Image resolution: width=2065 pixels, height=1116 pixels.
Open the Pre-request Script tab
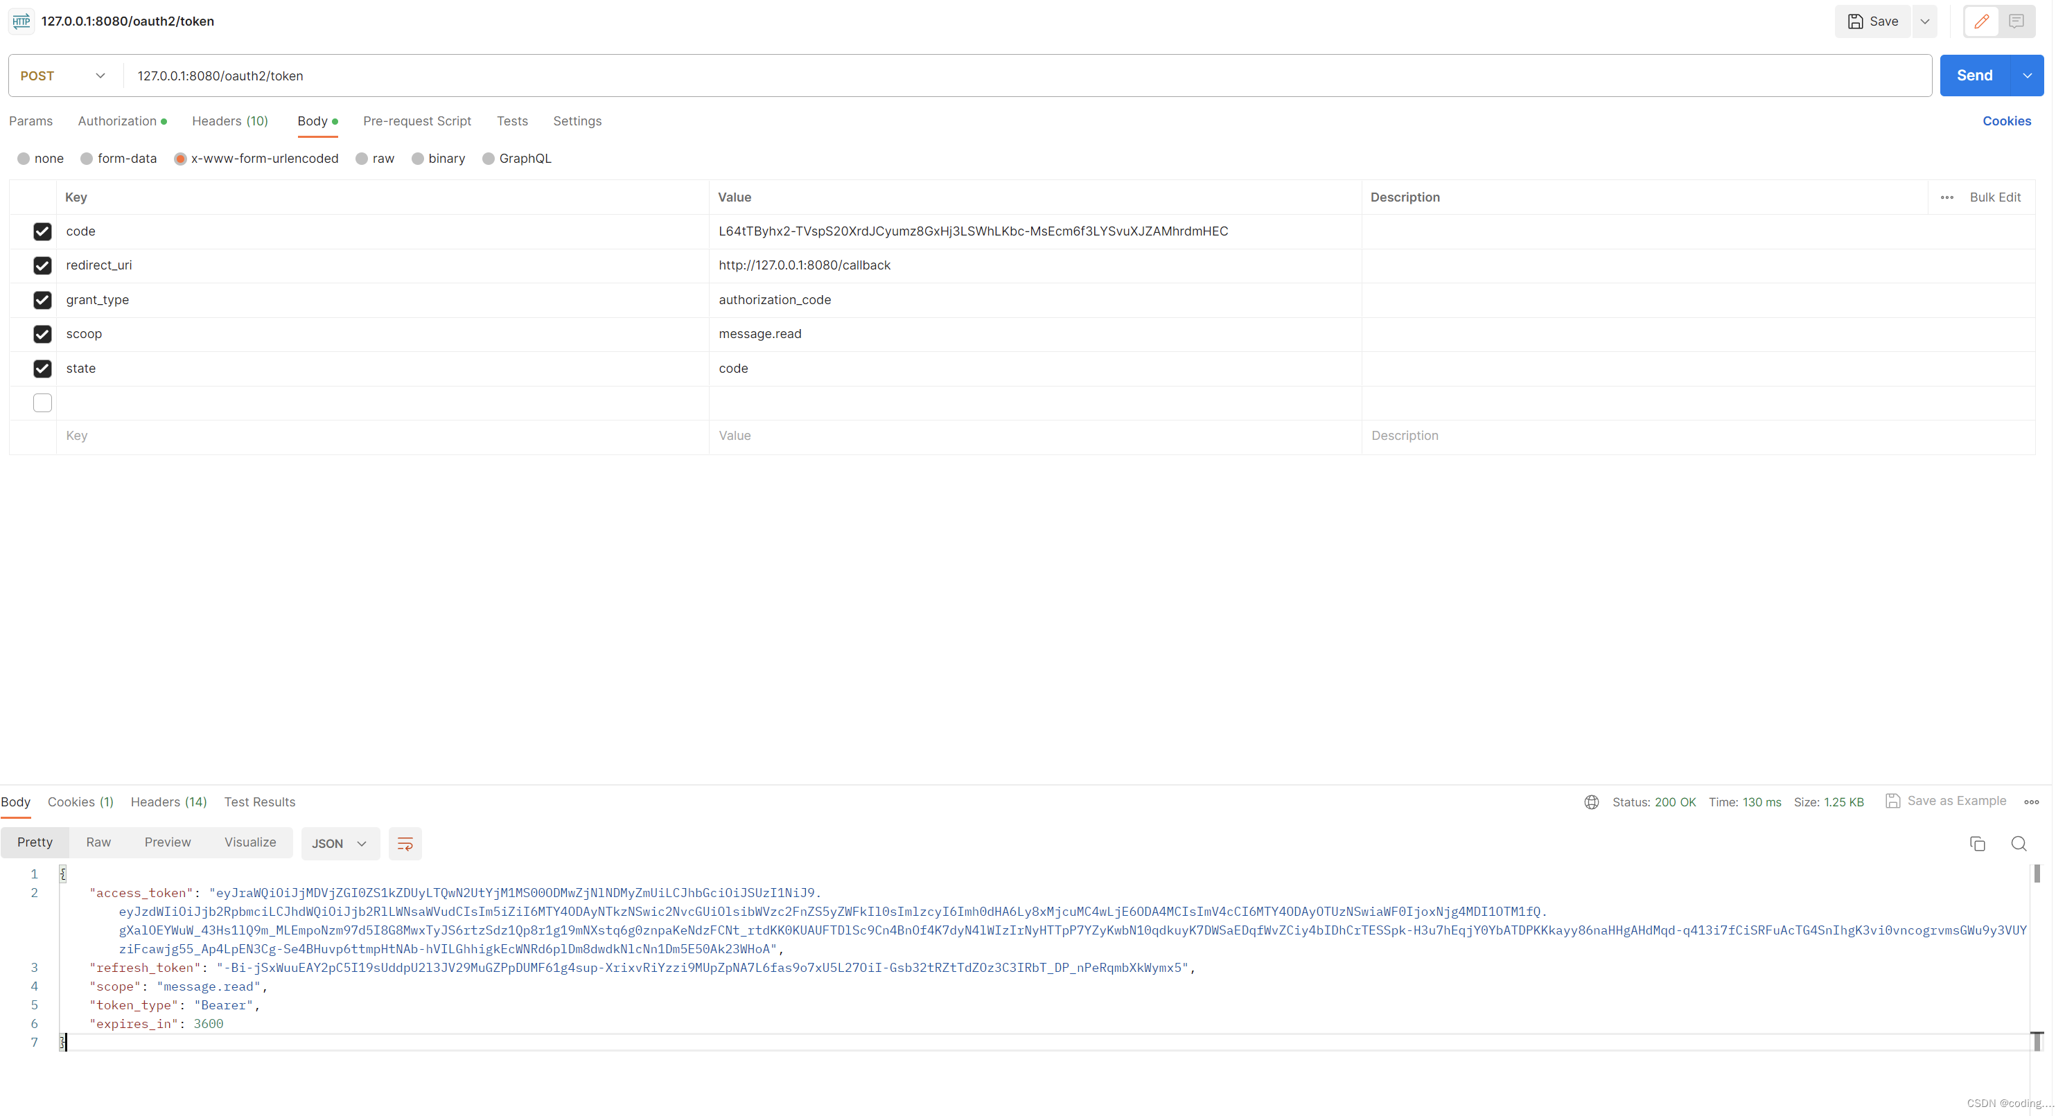[x=417, y=121]
